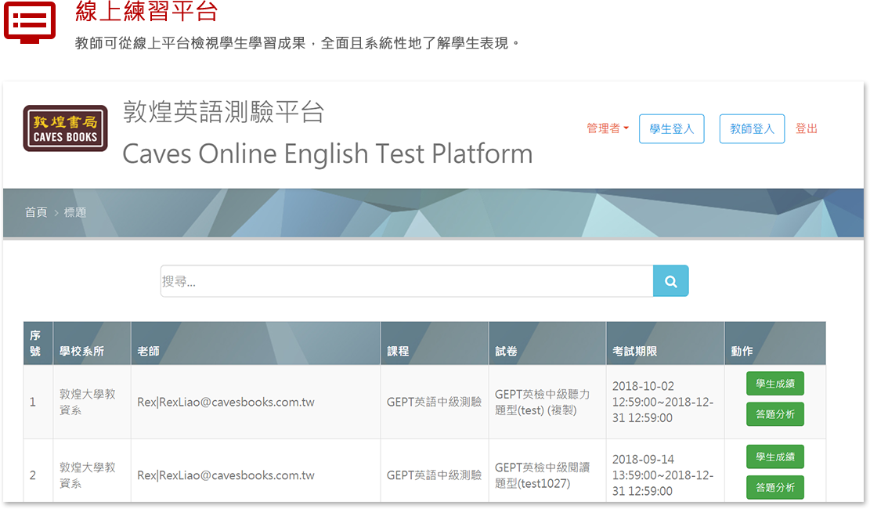Focus the 搜尋 input field
This screenshot has height=509, width=870.
pos(406,281)
